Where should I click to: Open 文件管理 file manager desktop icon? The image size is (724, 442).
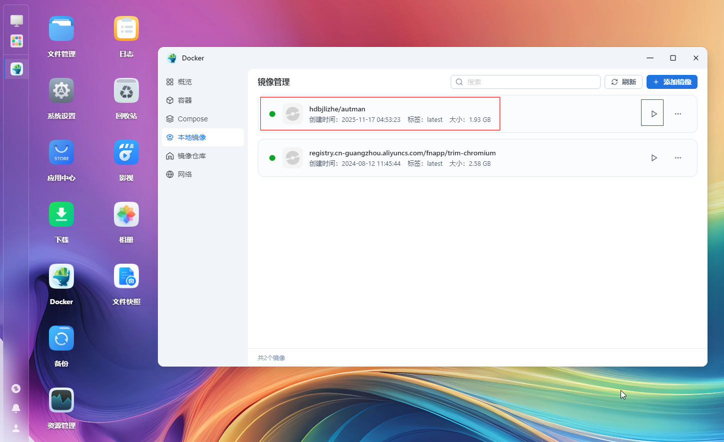tap(61, 29)
